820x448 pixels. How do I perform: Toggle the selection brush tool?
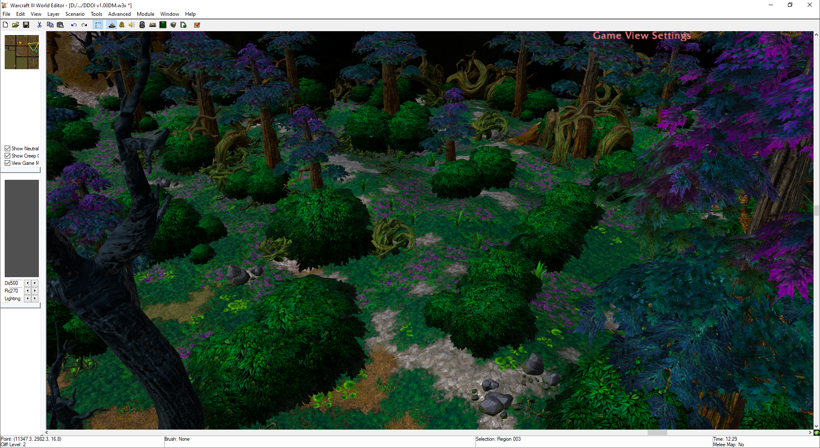pyautogui.click(x=98, y=25)
